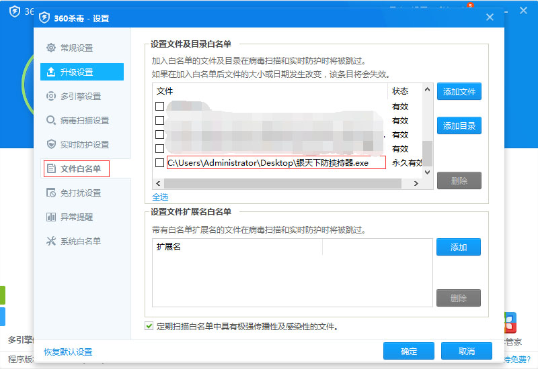Click the 免打扰设置 icon in sidebar

pyautogui.click(x=51, y=193)
